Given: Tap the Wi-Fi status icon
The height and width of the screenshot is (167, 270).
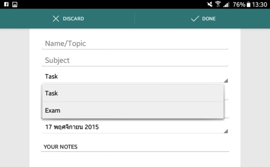Looking at the screenshot, I should [218, 4].
